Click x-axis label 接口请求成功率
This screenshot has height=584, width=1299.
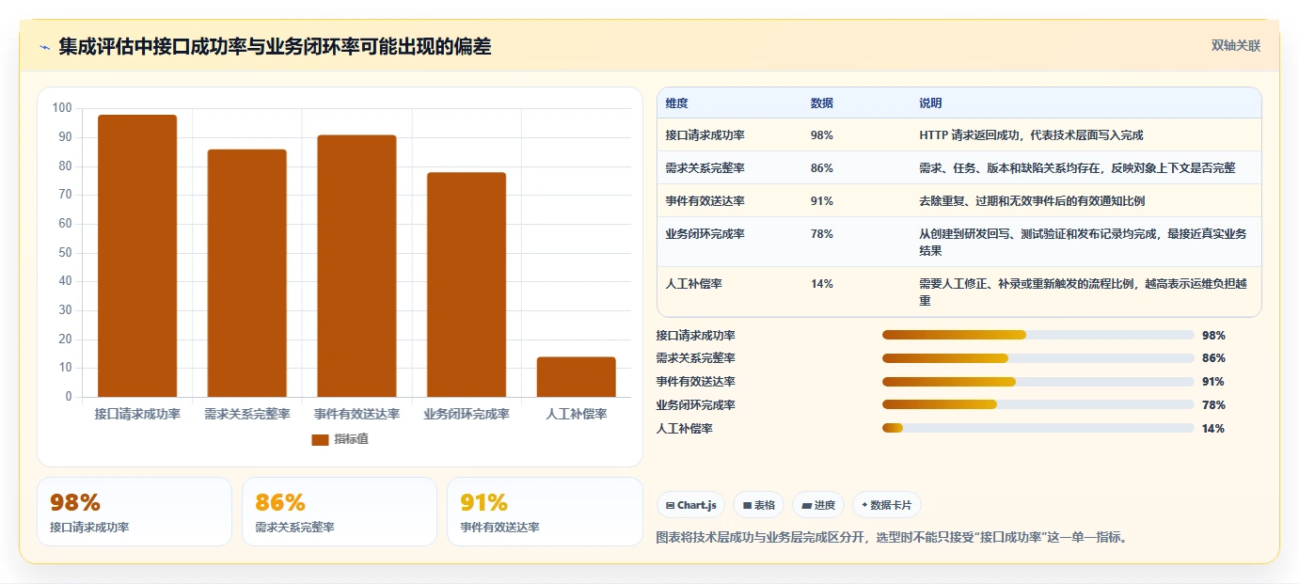[137, 415]
